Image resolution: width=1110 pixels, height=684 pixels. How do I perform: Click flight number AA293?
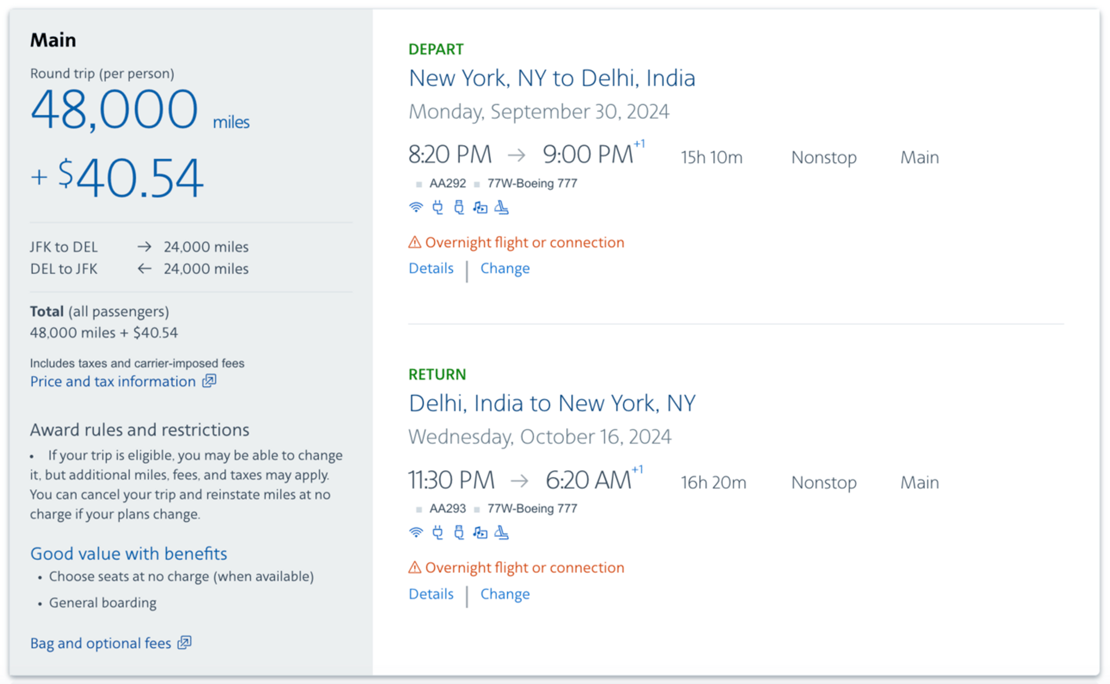pyautogui.click(x=447, y=508)
